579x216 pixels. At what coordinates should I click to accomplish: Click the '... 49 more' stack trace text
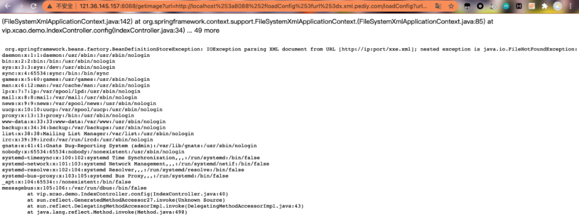coord(202,30)
